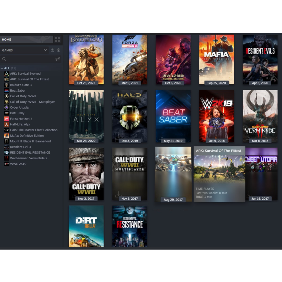This screenshot has height=282, width=282.
Task: Open the GAMES filter dropdown
Action: click(24, 50)
